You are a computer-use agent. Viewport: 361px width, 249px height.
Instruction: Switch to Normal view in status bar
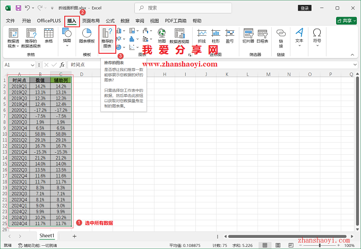coord(265,245)
